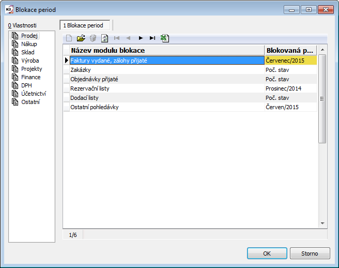Click the Výroba document icon
The height and width of the screenshot is (268, 339).
[x=15, y=61]
